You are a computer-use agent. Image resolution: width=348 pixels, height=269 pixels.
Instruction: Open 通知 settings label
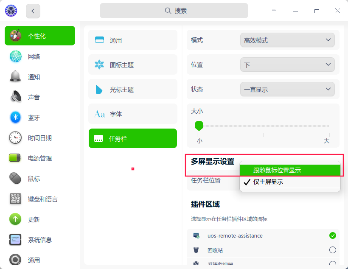[34, 77]
